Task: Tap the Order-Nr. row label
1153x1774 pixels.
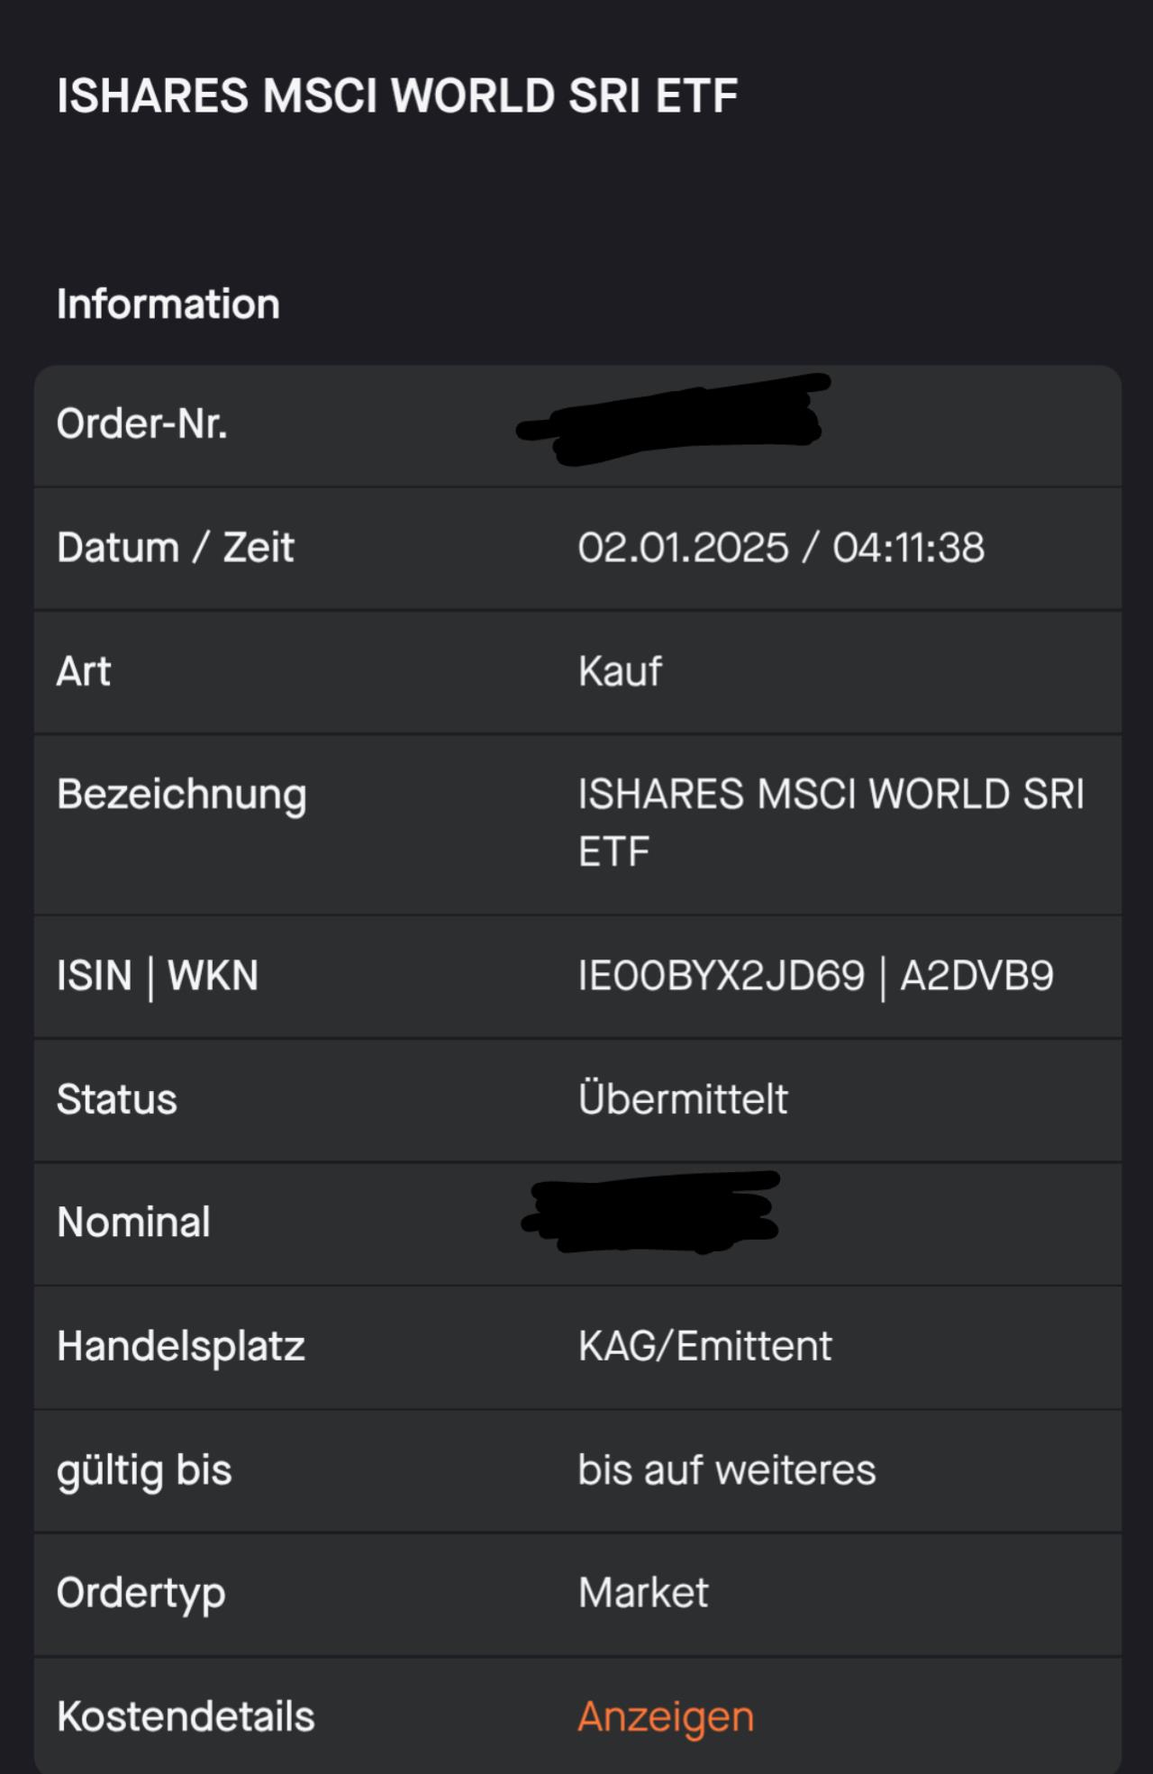Action: pos(141,423)
